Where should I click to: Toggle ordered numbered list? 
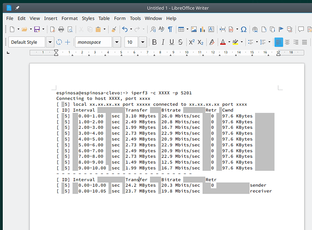pyautogui.click(x=263, y=42)
